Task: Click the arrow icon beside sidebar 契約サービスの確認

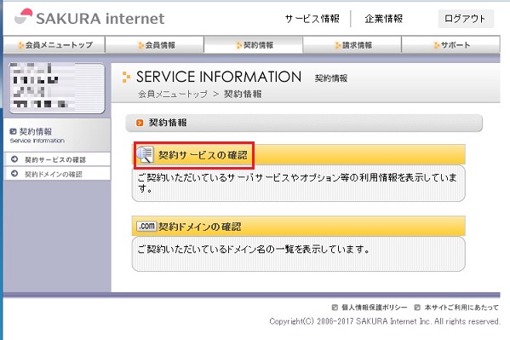Action: point(14,159)
